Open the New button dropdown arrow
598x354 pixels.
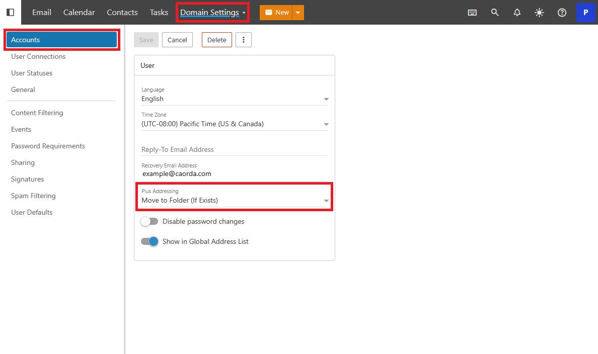[298, 13]
